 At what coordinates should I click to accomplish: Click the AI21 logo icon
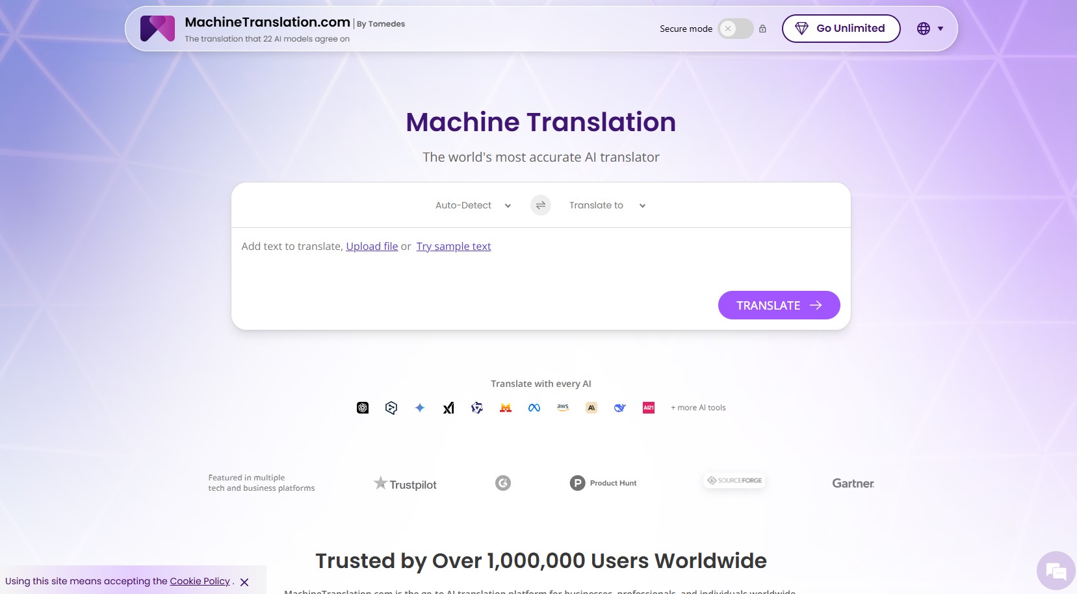649,408
